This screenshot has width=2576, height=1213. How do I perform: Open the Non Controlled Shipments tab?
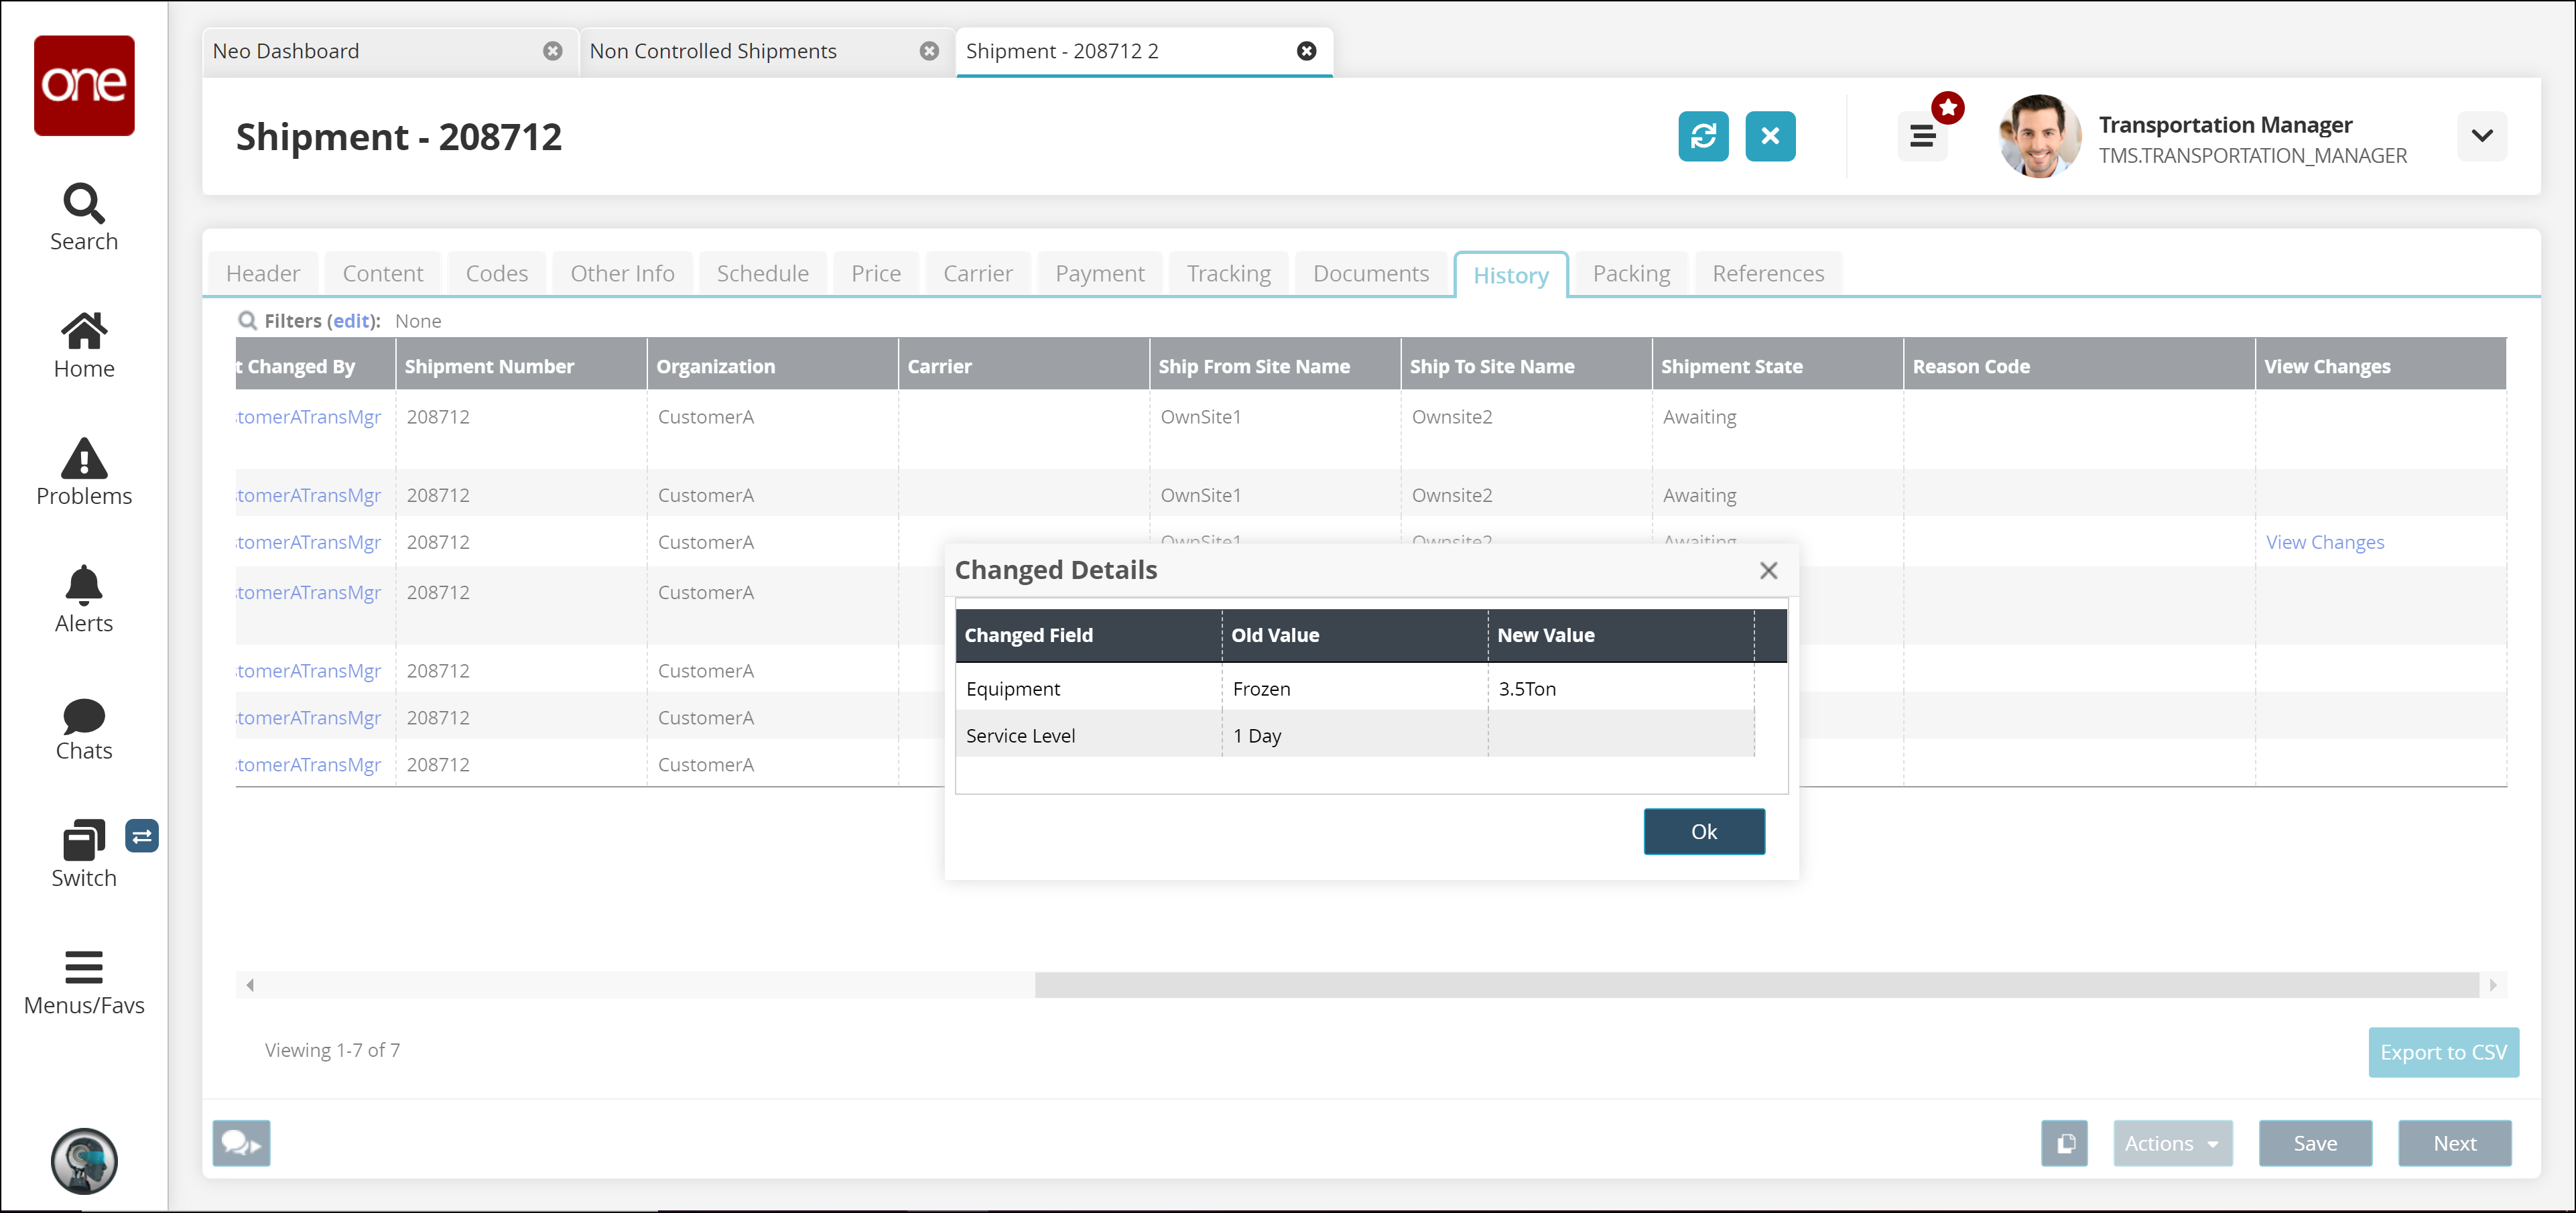click(713, 51)
